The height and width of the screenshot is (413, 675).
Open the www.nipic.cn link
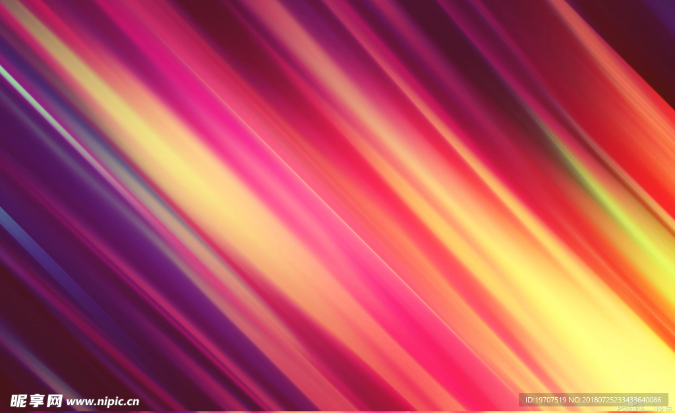(103, 401)
